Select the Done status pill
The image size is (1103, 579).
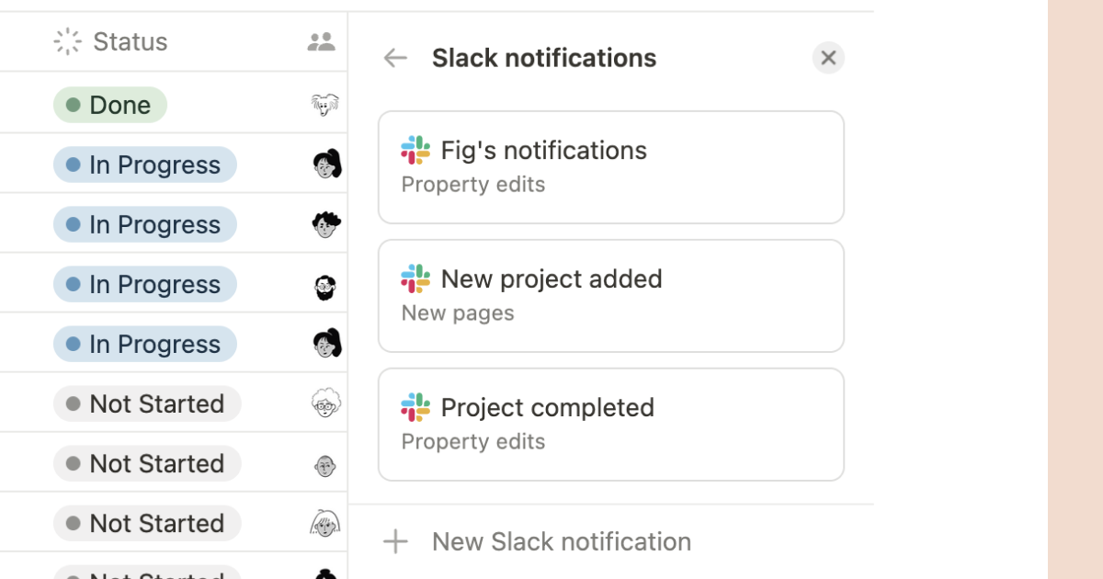pyautogui.click(x=110, y=104)
